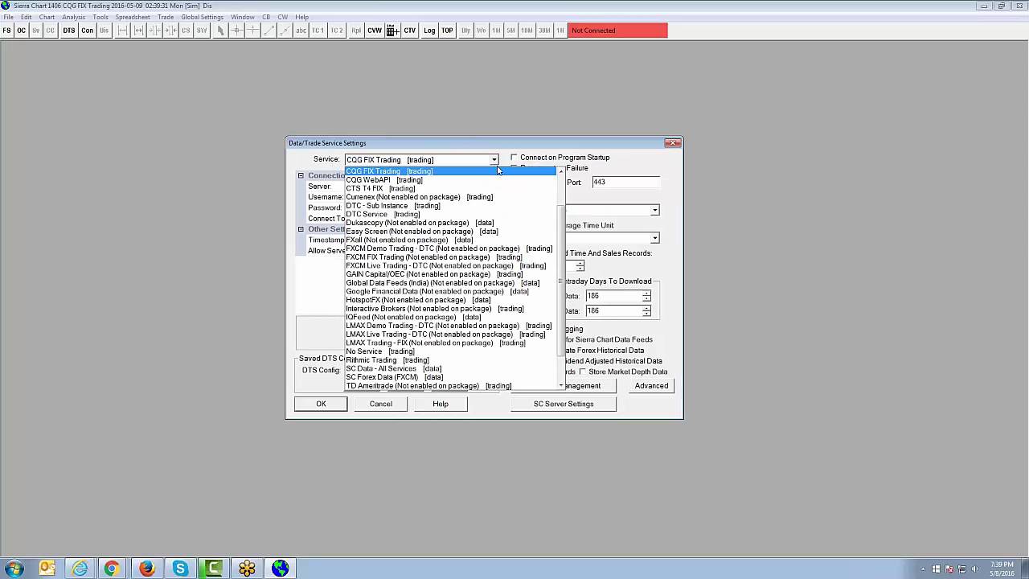Select the abc text drawing tool
This screenshot has height=579, width=1029.
coord(301,31)
